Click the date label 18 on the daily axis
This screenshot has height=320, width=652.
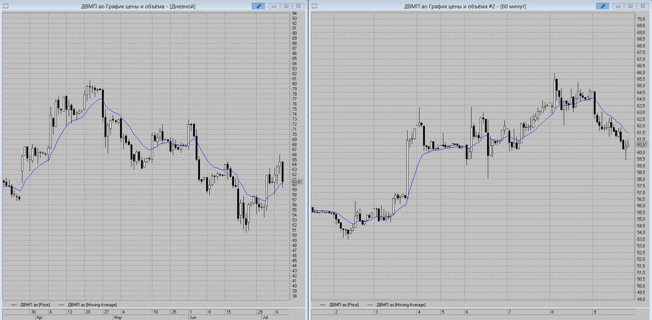tap(155, 312)
